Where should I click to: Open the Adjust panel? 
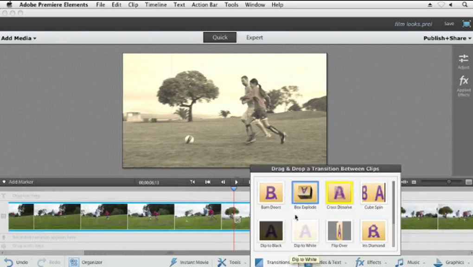point(463,61)
